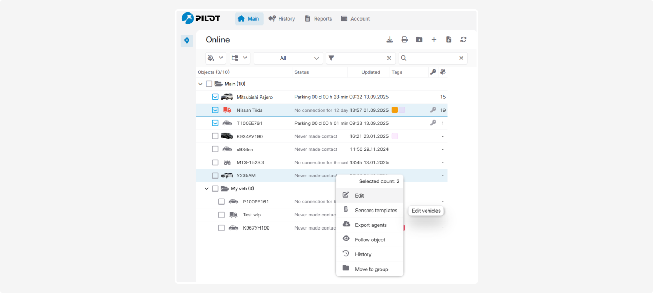Tick the Test wlp checkbox
Image resolution: width=653 pixels, height=293 pixels.
pos(221,215)
